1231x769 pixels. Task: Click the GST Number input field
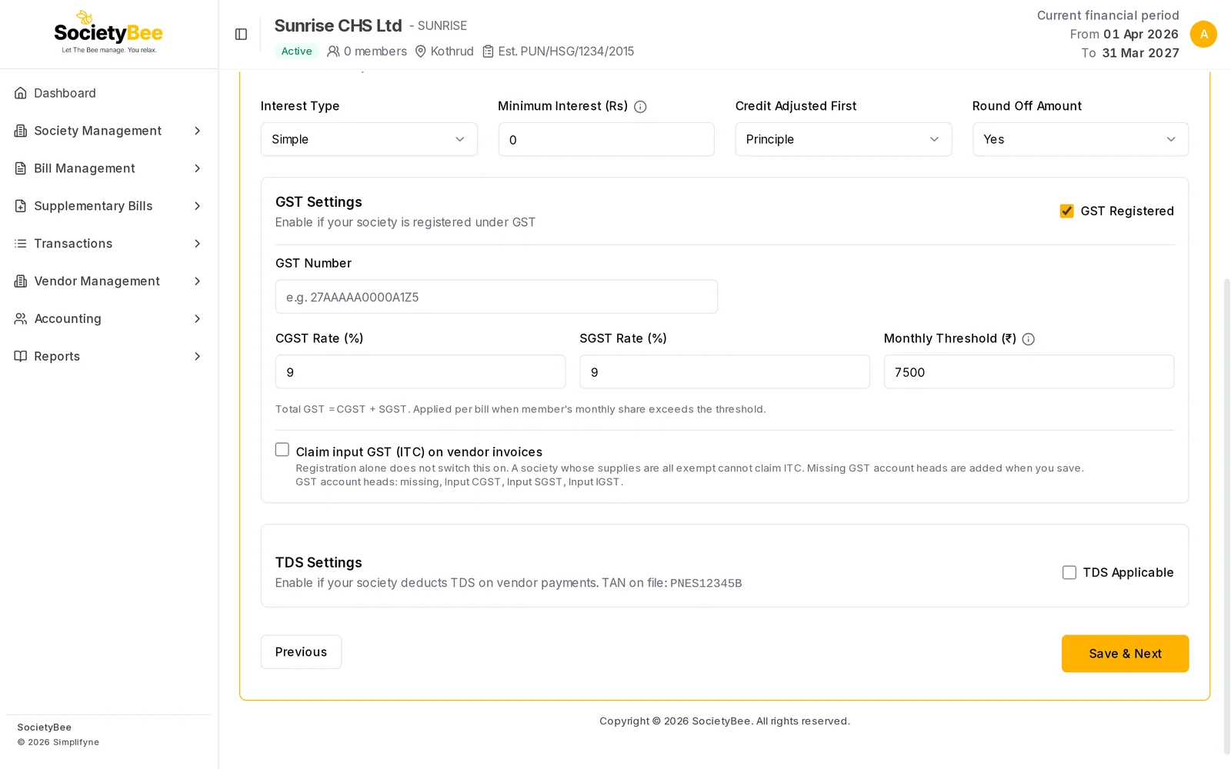pos(496,297)
